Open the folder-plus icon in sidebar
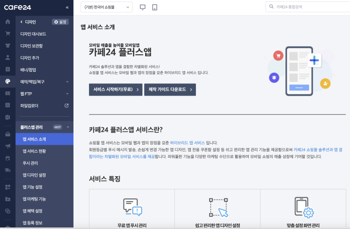 coord(8,199)
